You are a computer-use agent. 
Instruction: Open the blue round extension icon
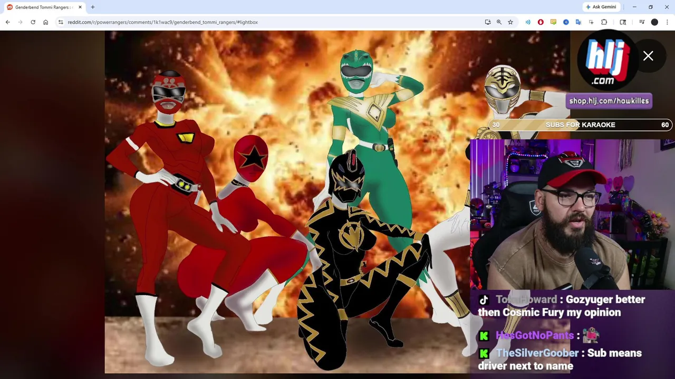pos(566,22)
